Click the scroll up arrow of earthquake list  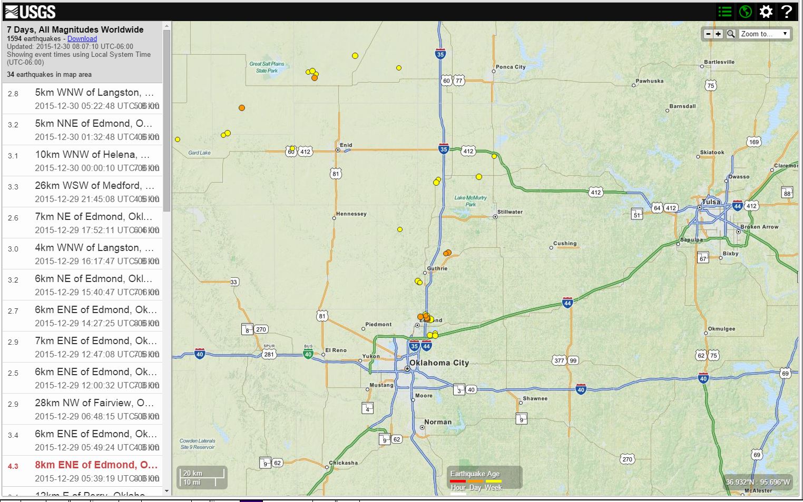(167, 26)
